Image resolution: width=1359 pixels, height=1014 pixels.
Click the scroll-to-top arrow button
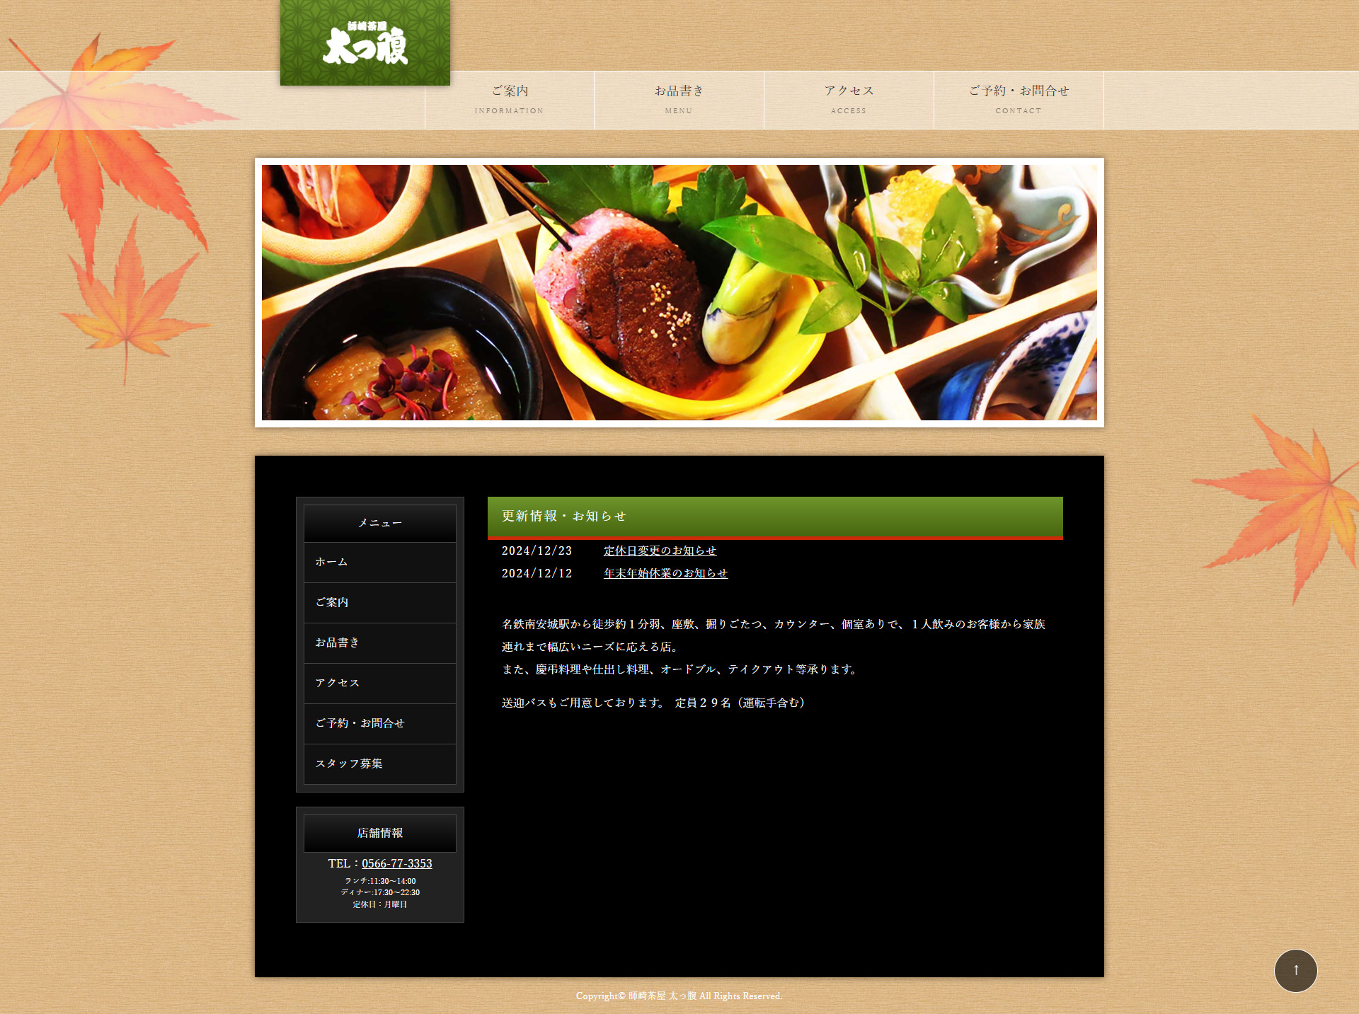pos(1295,970)
